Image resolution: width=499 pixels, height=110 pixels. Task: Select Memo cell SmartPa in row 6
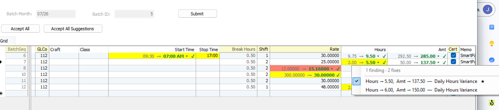pyautogui.click(x=467, y=56)
